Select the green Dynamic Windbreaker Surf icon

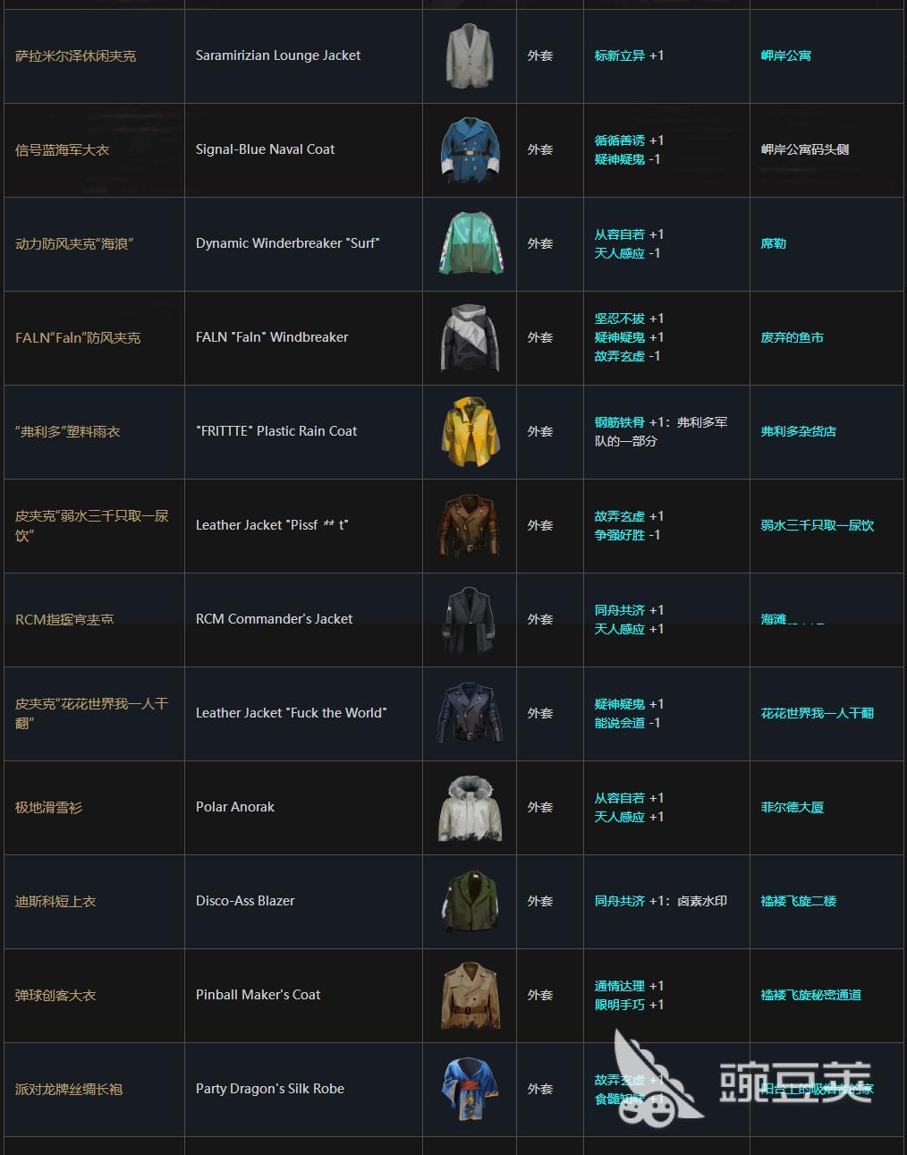click(x=470, y=244)
